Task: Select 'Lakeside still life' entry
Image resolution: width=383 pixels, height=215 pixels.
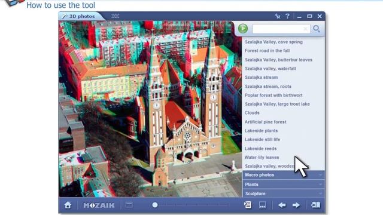Action: pyautogui.click(x=262, y=139)
